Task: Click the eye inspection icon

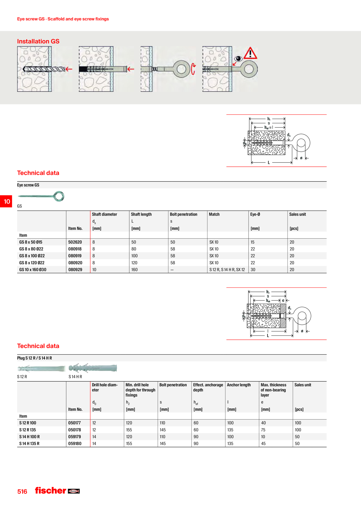Action: (x=238, y=59)
